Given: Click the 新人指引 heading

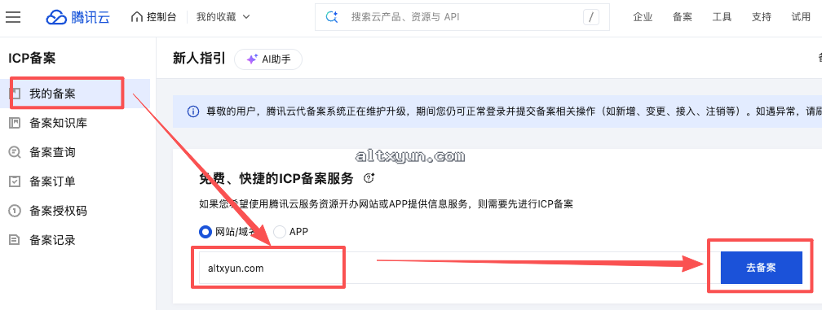Looking at the screenshot, I should 199,59.
